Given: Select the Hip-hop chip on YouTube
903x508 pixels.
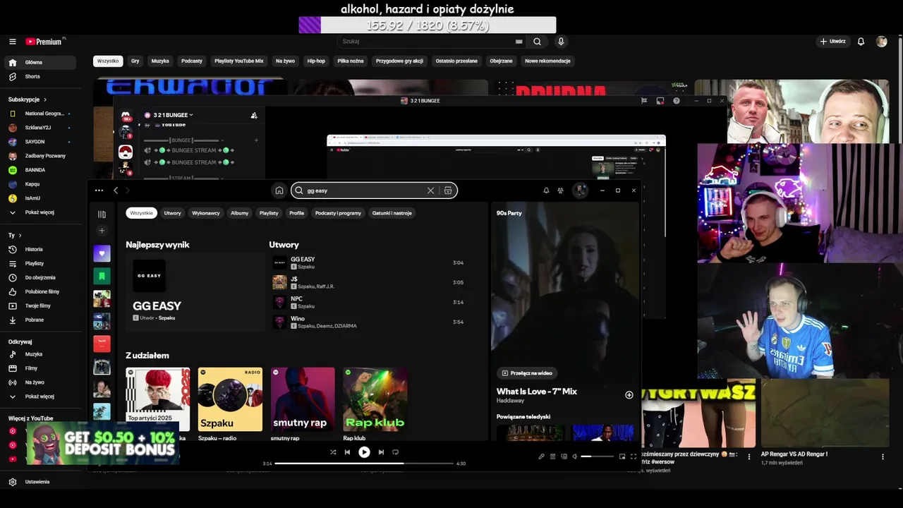Looking at the screenshot, I should [316, 61].
